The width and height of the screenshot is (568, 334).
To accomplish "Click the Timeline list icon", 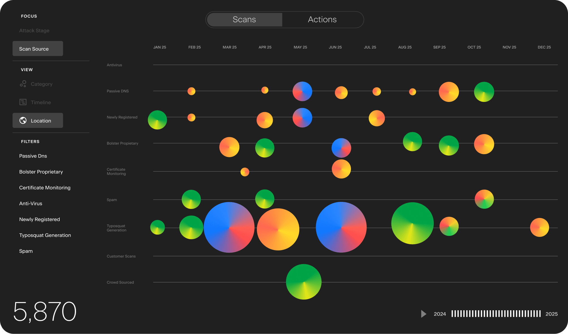I will point(23,102).
